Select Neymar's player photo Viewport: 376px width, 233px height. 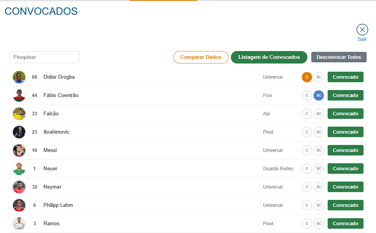(19, 187)
